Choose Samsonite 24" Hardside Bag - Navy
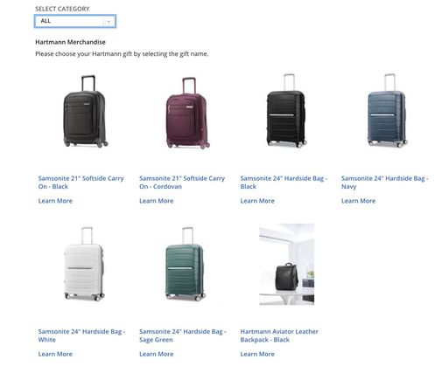This screenshot has height=380, width=442. click(x=384, y=183)
